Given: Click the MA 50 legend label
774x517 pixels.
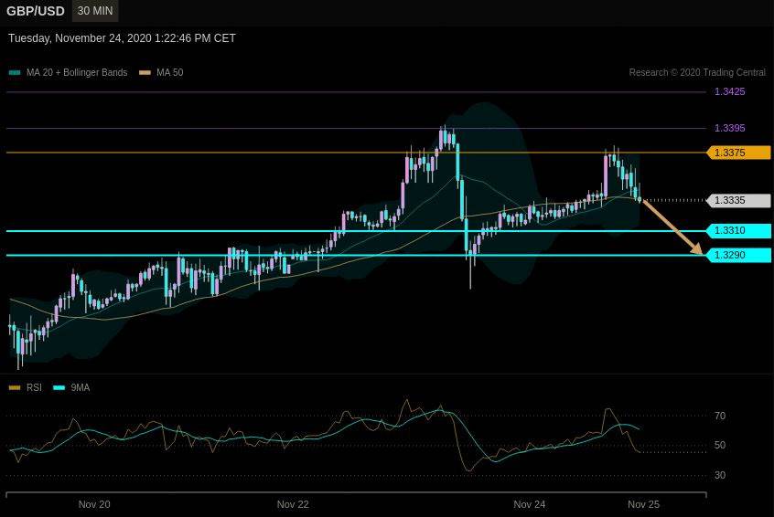Looking at the screenshot, I should (x=170, y=72).
